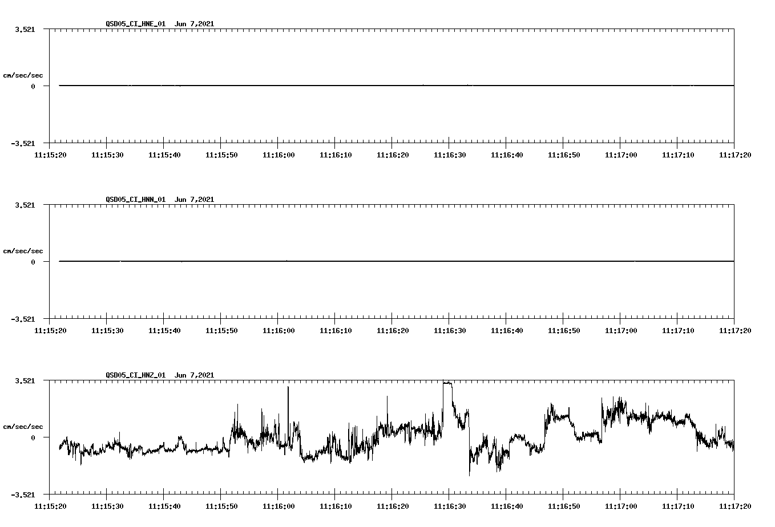This screenshot has width=775, height=527.
Task: Click 11:15:50 time label under HNZ plot
Action: [x=221, y=506]
